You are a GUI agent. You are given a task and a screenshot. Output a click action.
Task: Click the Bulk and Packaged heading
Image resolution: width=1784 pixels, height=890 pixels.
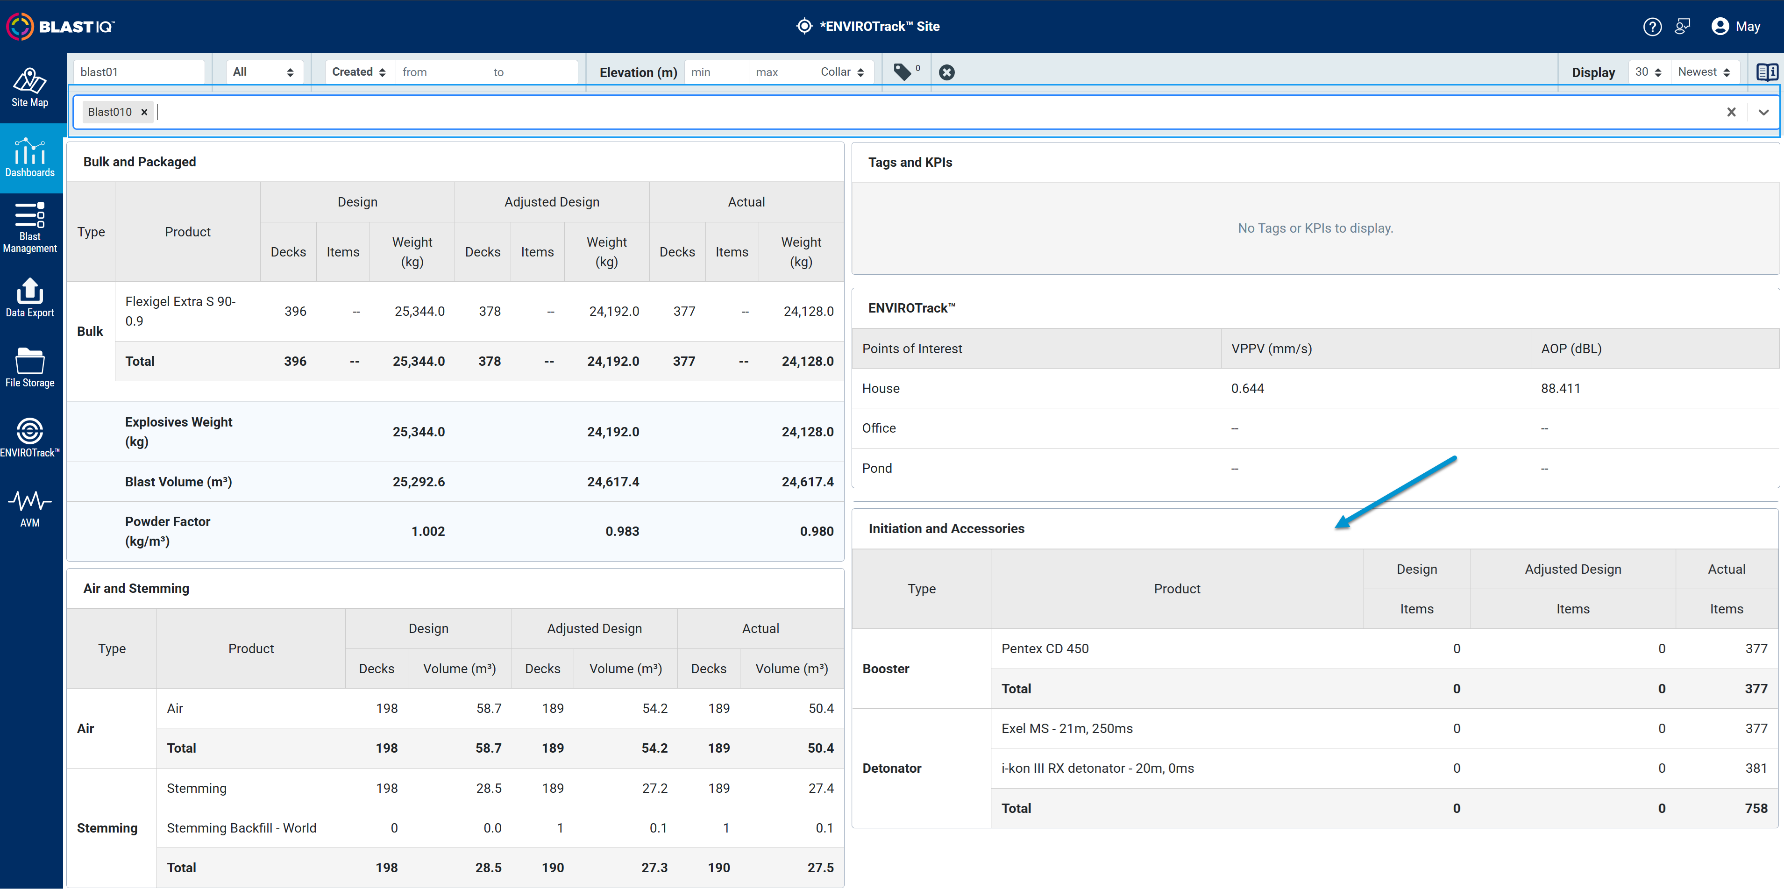139,162
